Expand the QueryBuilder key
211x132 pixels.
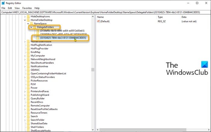click(x=25, y=99)
